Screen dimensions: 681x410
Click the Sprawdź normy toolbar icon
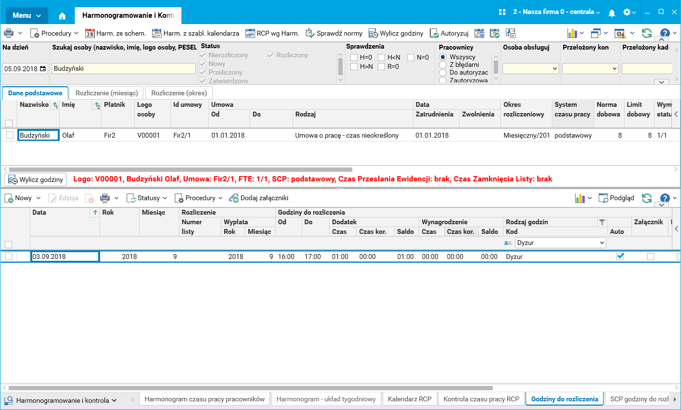310,33
